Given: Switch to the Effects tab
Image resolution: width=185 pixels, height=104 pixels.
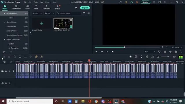Looking at the screenshot, I should coord(58,7).
